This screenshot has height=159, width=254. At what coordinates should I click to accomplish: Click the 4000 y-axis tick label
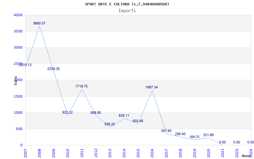(x=18, y=15)
